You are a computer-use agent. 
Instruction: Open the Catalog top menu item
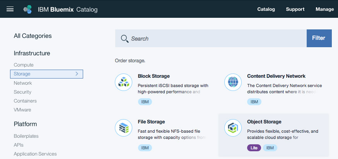pos(266,9)
